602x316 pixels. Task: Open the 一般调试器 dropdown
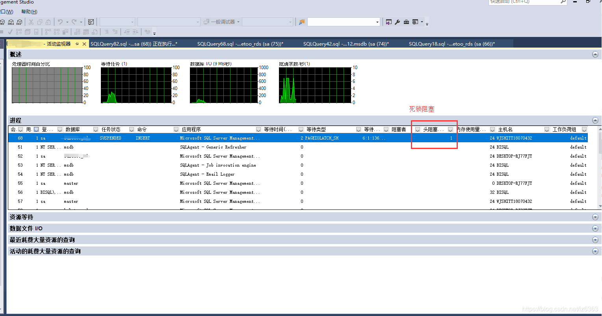(x=238, y=22)
